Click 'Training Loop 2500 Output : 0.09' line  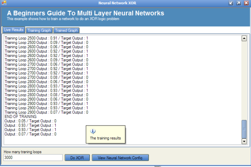pos(46,43)
